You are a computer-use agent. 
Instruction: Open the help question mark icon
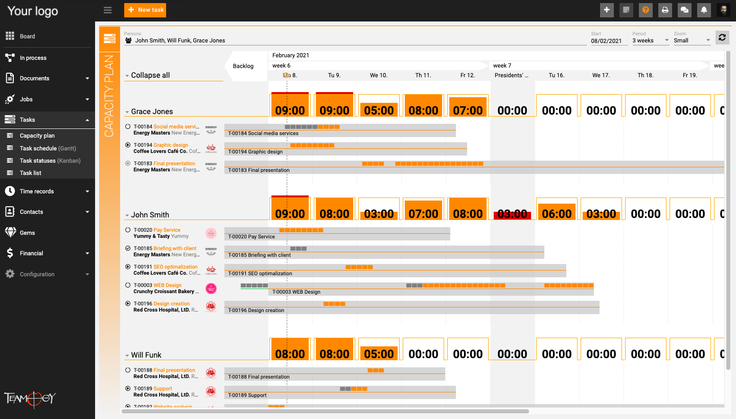(x=646, y=10)
